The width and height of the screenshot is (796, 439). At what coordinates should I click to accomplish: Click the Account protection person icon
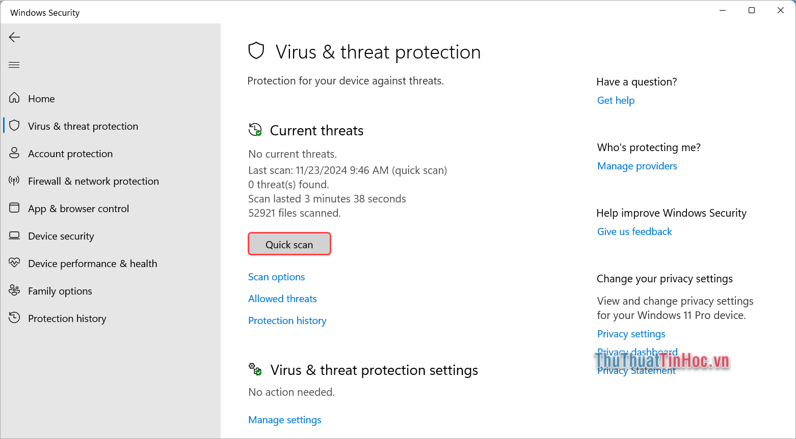[x=14, y=153]
